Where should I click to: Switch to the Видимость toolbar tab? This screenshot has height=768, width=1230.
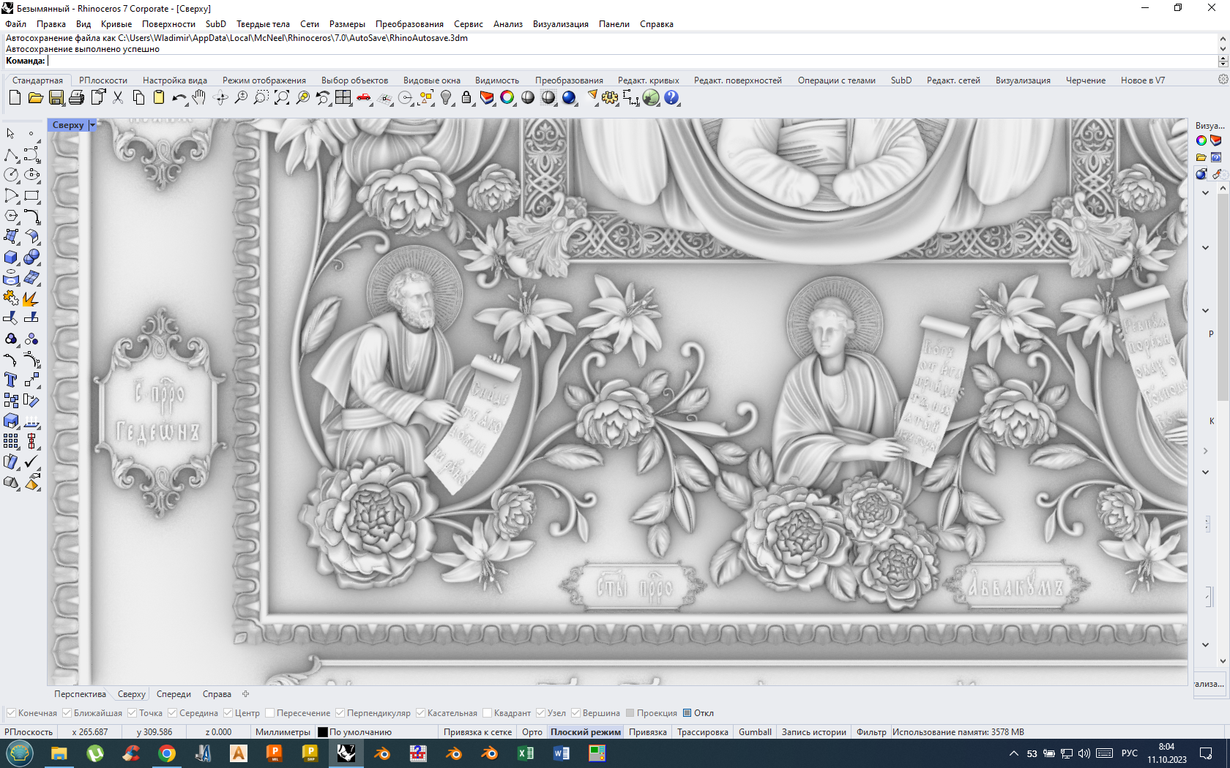point(497,80)
